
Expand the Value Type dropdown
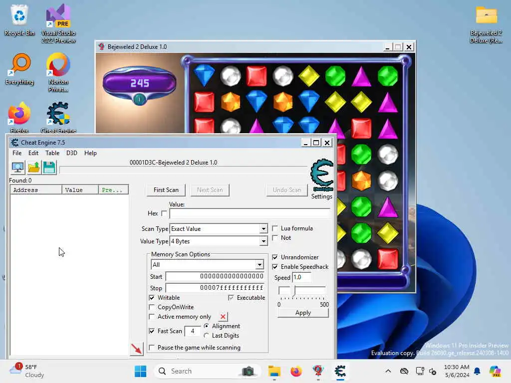point(263,241)
